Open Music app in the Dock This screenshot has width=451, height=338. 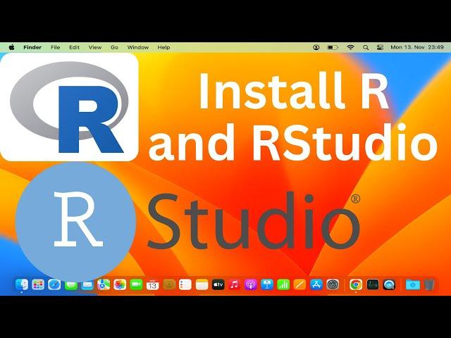pos(234,284)
